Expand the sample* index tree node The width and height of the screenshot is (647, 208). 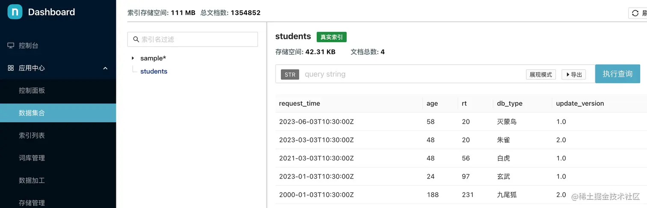coord(133,58)
